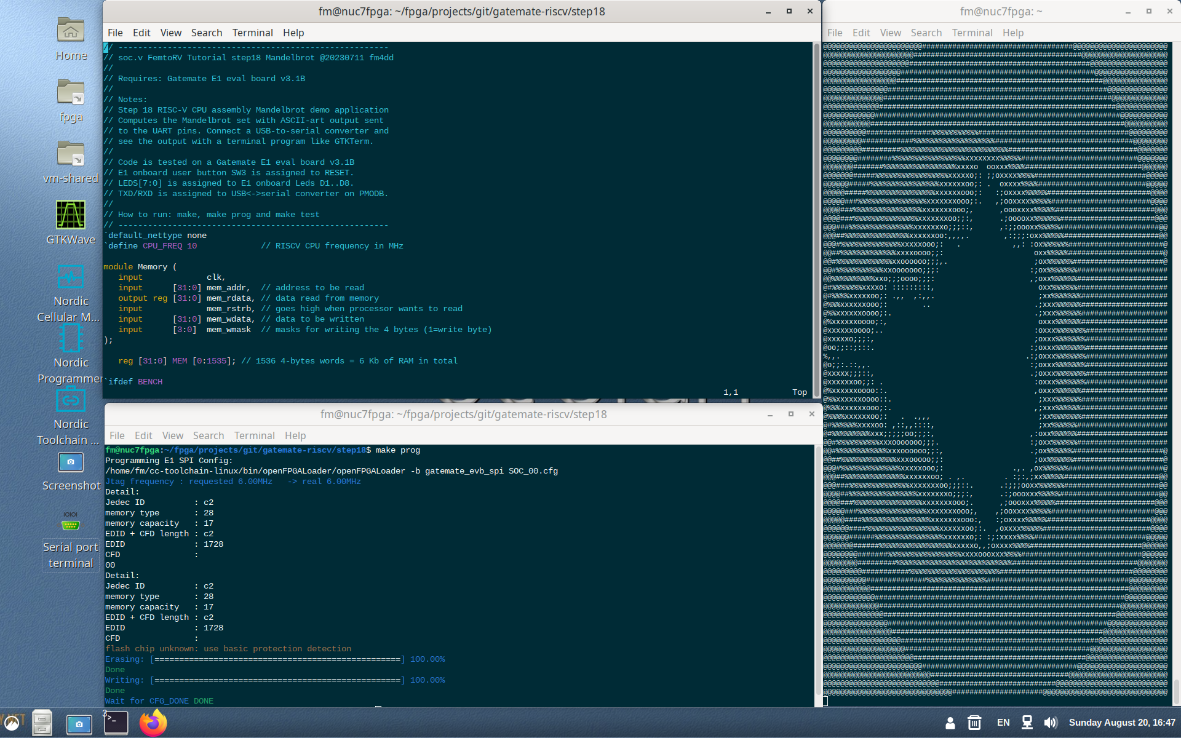Open Search menu in the top terminal
1181x738 pixels.
[x=206, y=33]
